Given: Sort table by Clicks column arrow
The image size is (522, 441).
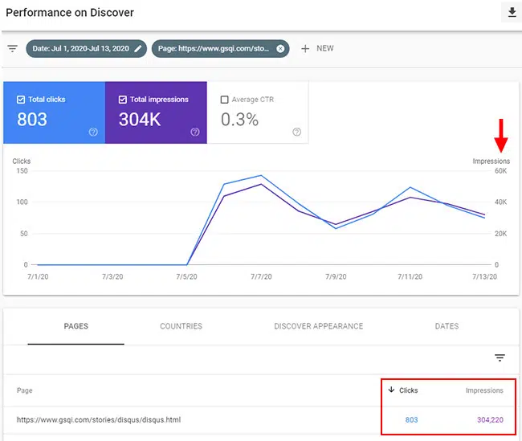Looking at the screenshot, I should point(391,390).
